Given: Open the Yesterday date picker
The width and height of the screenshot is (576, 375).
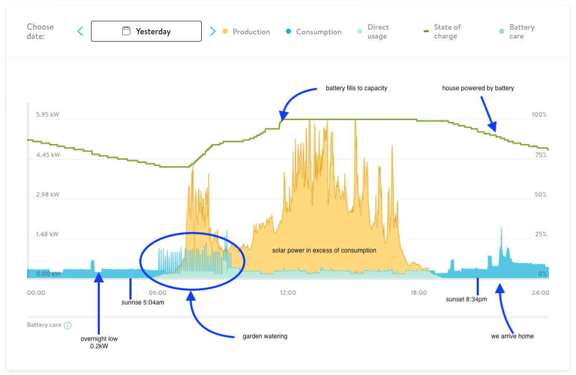Looking at the screenshot, I should [153, 31].
